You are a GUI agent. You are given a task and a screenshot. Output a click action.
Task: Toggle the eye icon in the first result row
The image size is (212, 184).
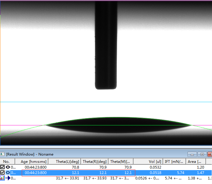(8, 167)
